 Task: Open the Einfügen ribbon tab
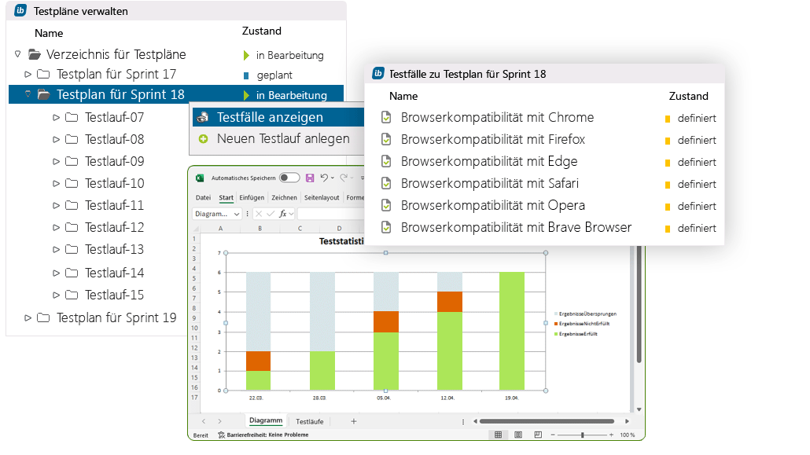point(252,197)
